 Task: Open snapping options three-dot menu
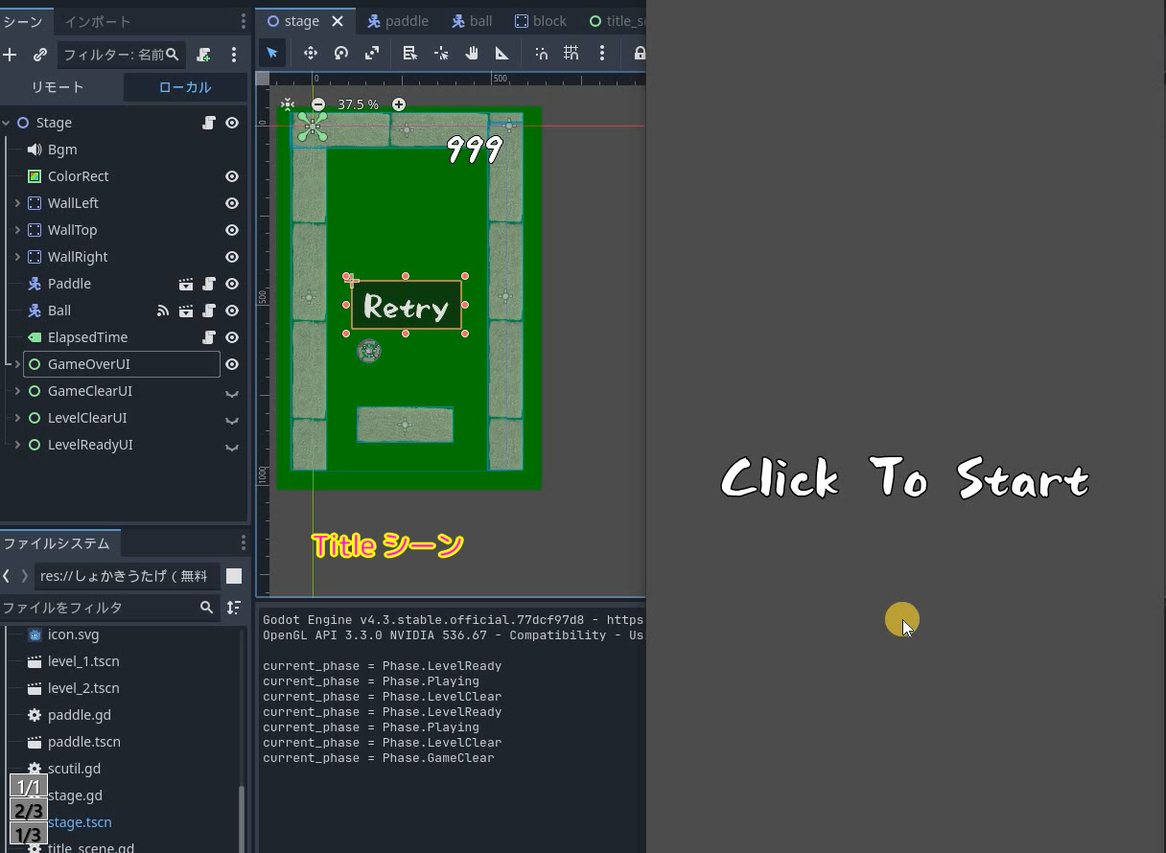coord(602,53)
